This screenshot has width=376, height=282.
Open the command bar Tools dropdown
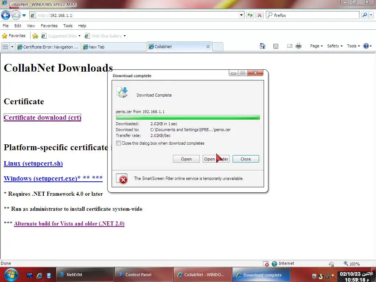pyautogui.click(x=353, y=46)
